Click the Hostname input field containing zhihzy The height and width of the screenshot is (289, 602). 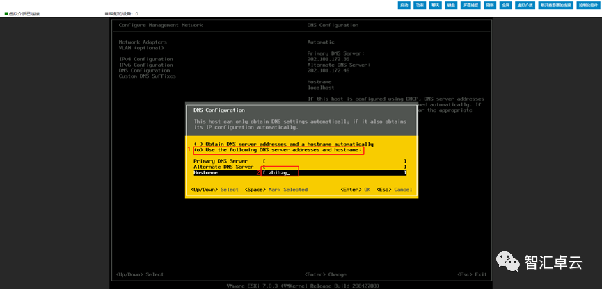coord(334,173)
